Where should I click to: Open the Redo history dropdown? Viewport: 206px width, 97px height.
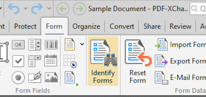49,8
